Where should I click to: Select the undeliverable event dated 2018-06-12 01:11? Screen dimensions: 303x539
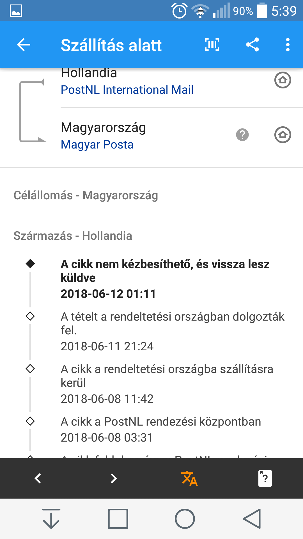coord(166,279)
